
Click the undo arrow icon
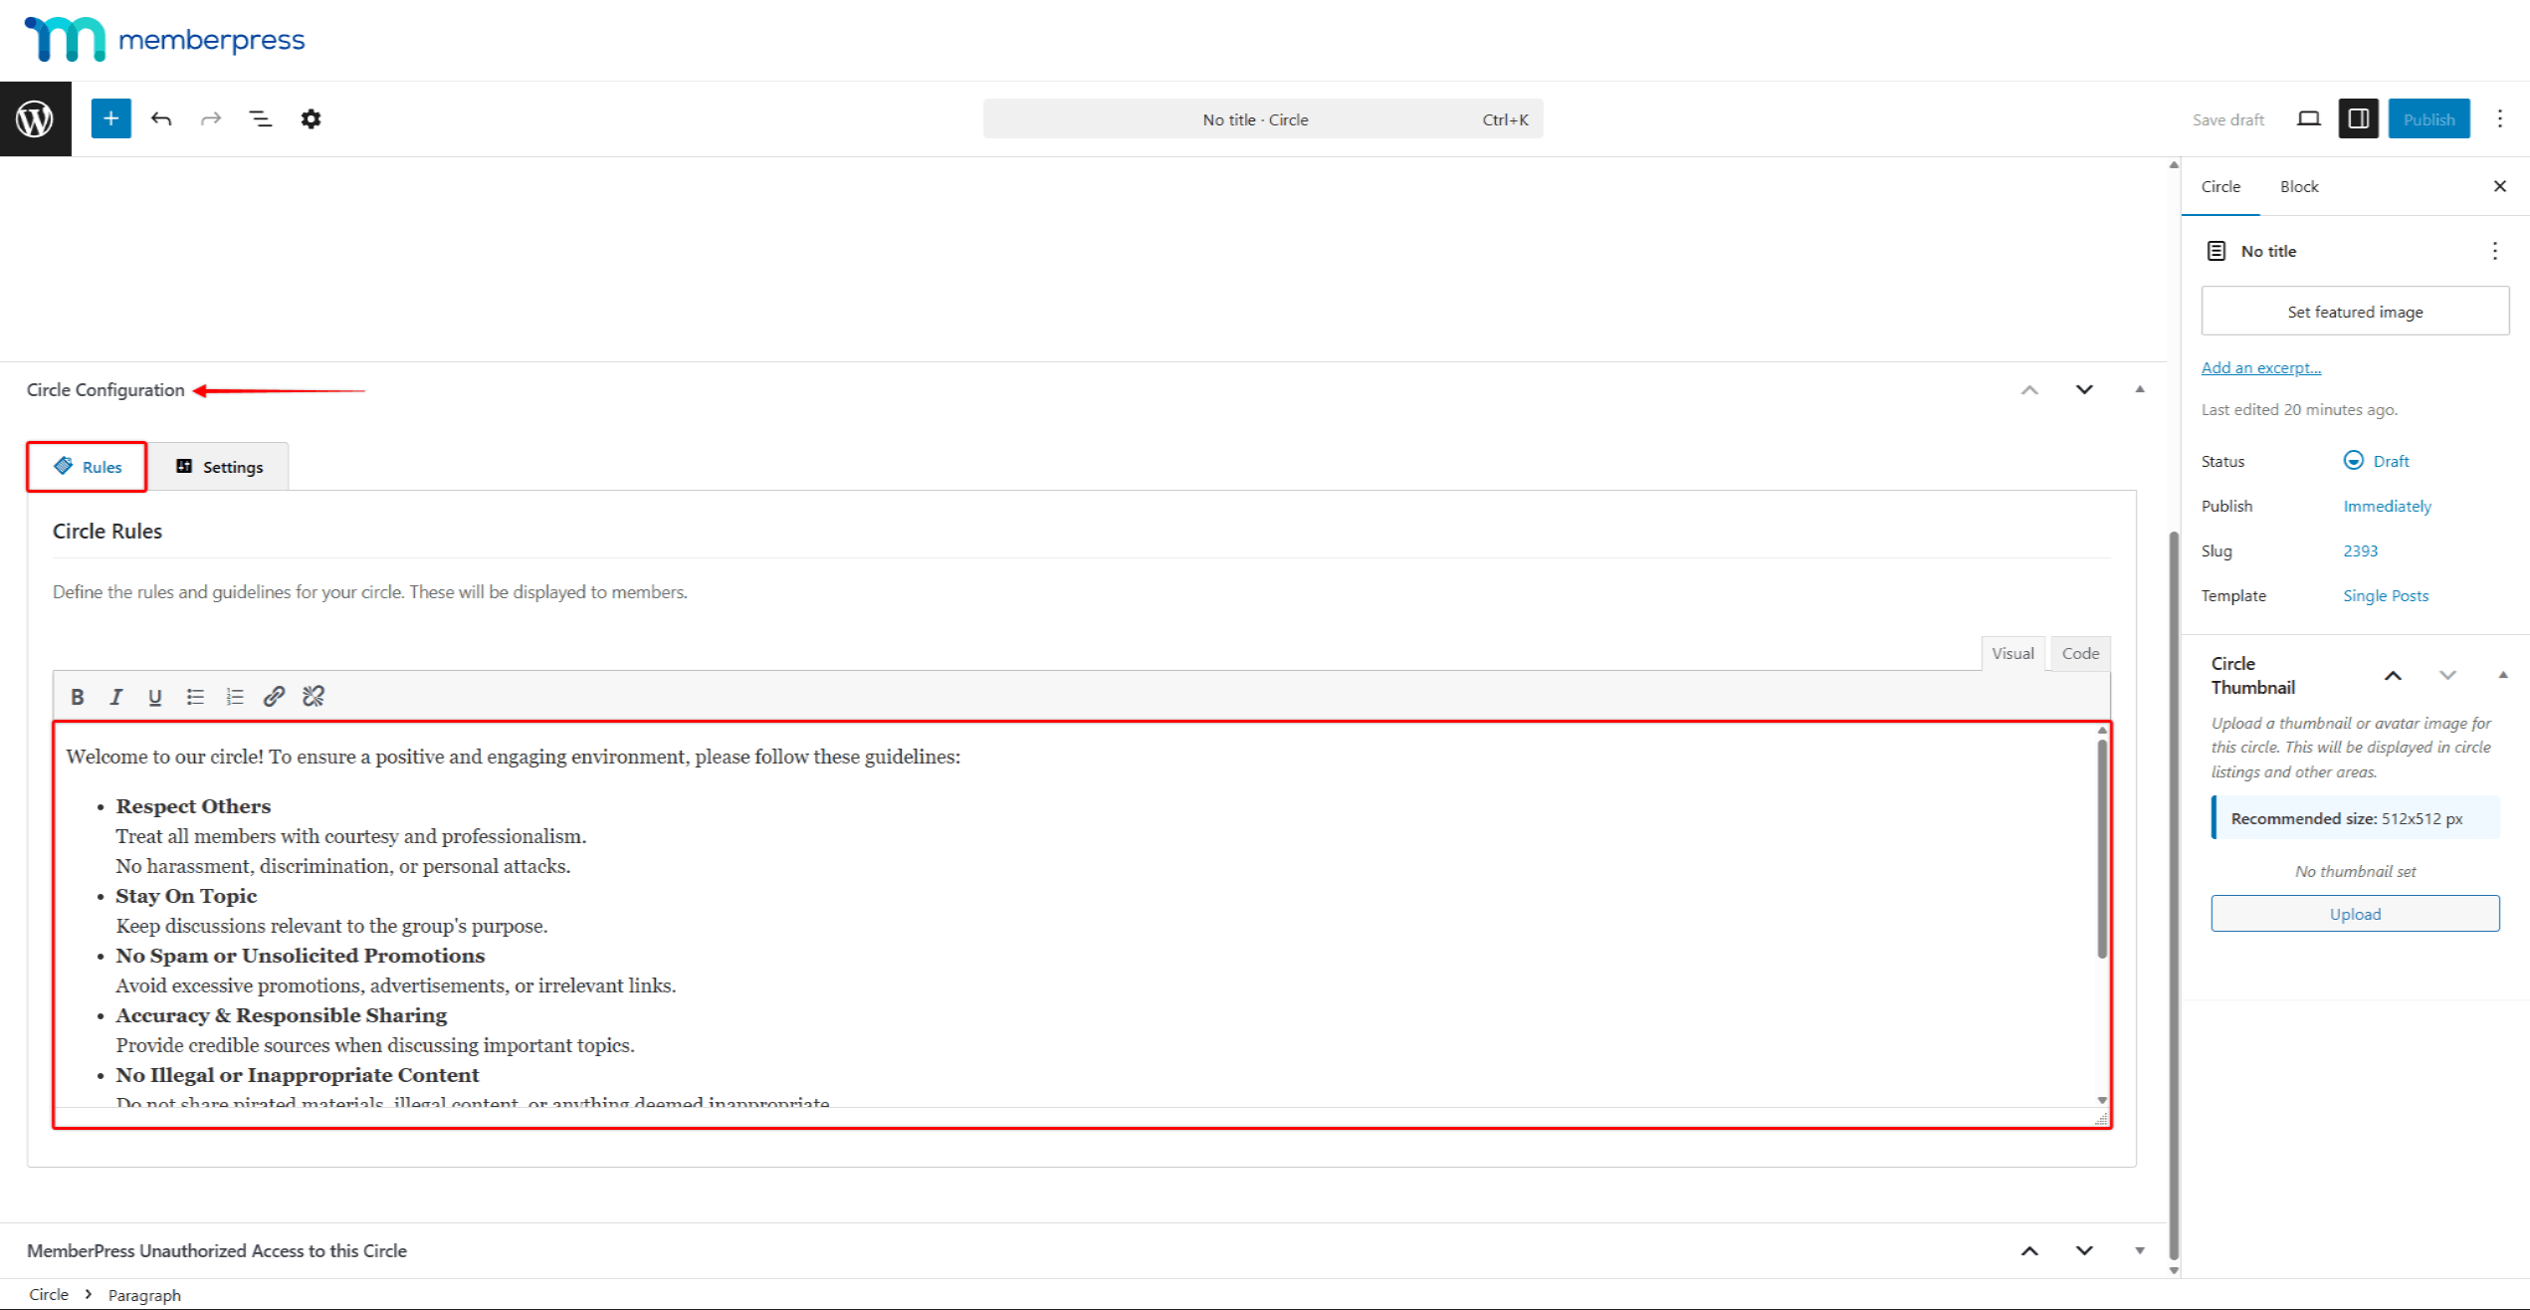click(x=161, y=118)
